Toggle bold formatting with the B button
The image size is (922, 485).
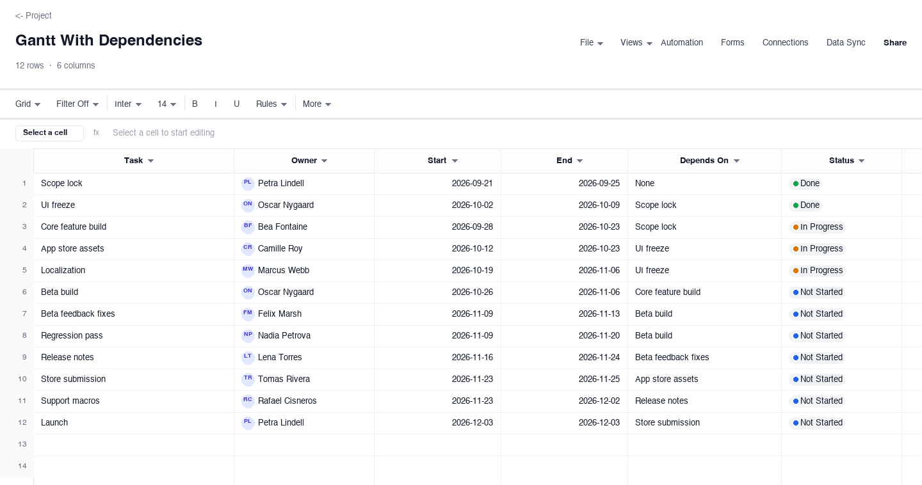(x=195, y=104)
